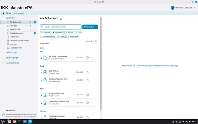Favorite DMP Asthma with star
The height and width of the screenshot is (124, 198).
pyautogui.click(x=87, y=72)
